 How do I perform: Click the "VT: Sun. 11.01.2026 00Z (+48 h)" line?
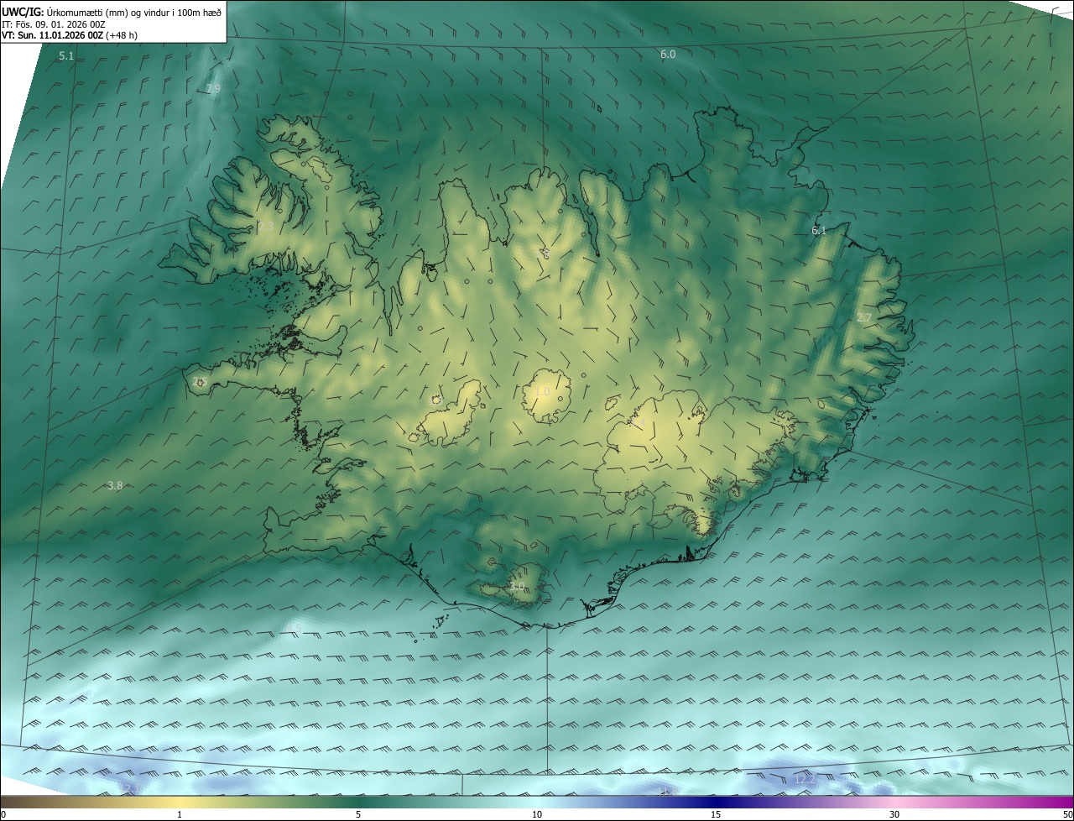pos(70,36)
